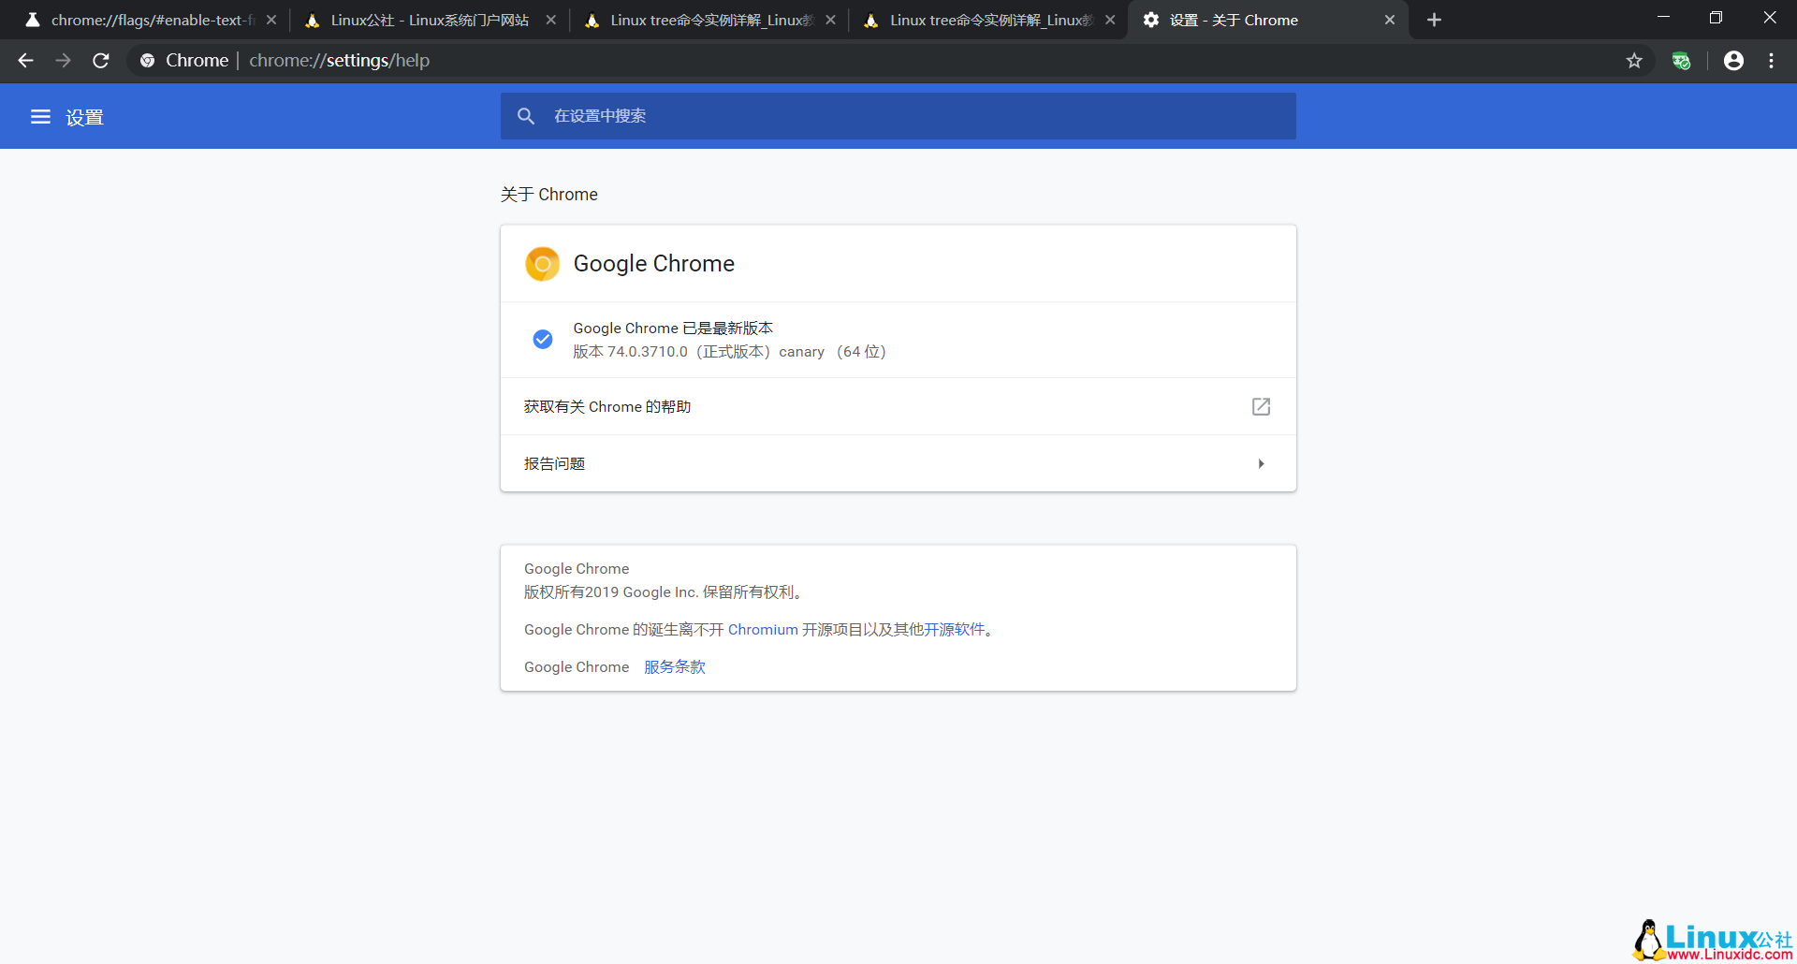
Task: Close the chrome://flags tab
Action: coord(271,20)
